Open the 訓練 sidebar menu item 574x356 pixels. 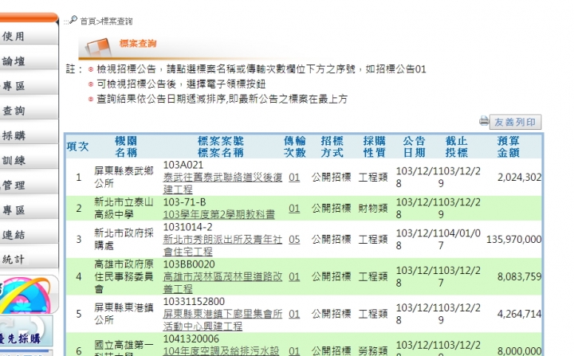pyautogui.click(x=14, y=160)
